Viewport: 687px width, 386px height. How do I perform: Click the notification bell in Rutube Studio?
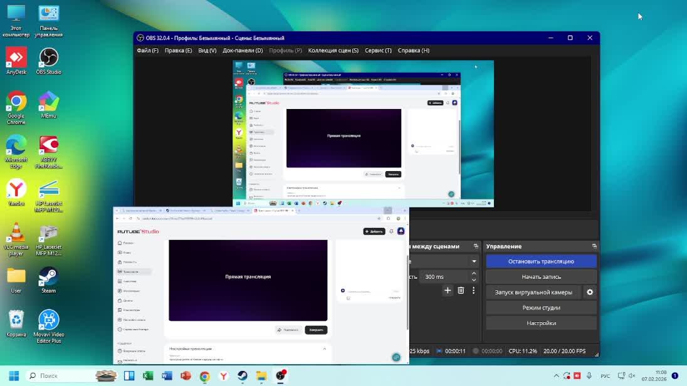click(391, 231)
